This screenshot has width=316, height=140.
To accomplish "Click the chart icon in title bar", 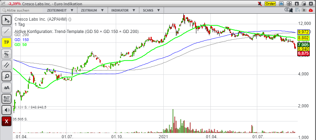I will tap(3, 4).
